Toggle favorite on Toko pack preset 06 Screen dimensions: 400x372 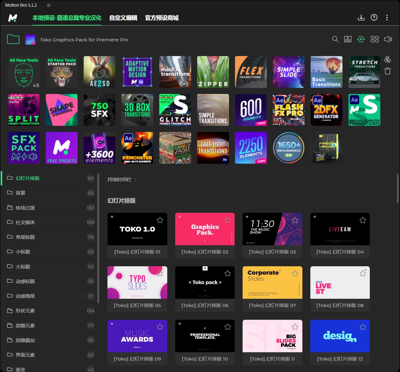point(228,273)
